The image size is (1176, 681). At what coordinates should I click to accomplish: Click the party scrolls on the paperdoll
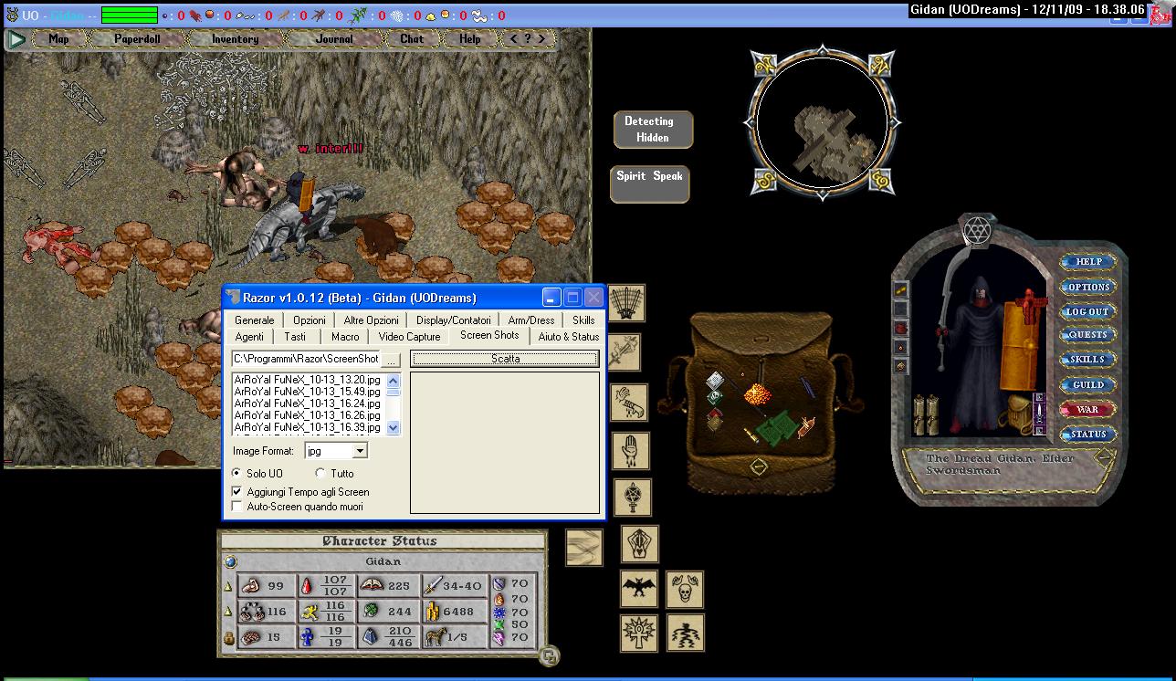926,414
